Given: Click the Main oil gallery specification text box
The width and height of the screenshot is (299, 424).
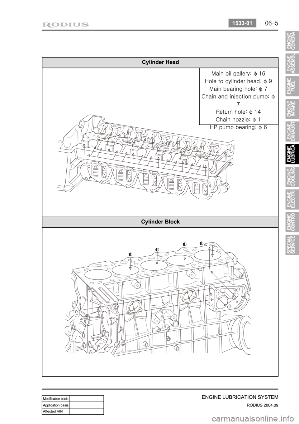Looking at the screenshot, I should [238, 96].
